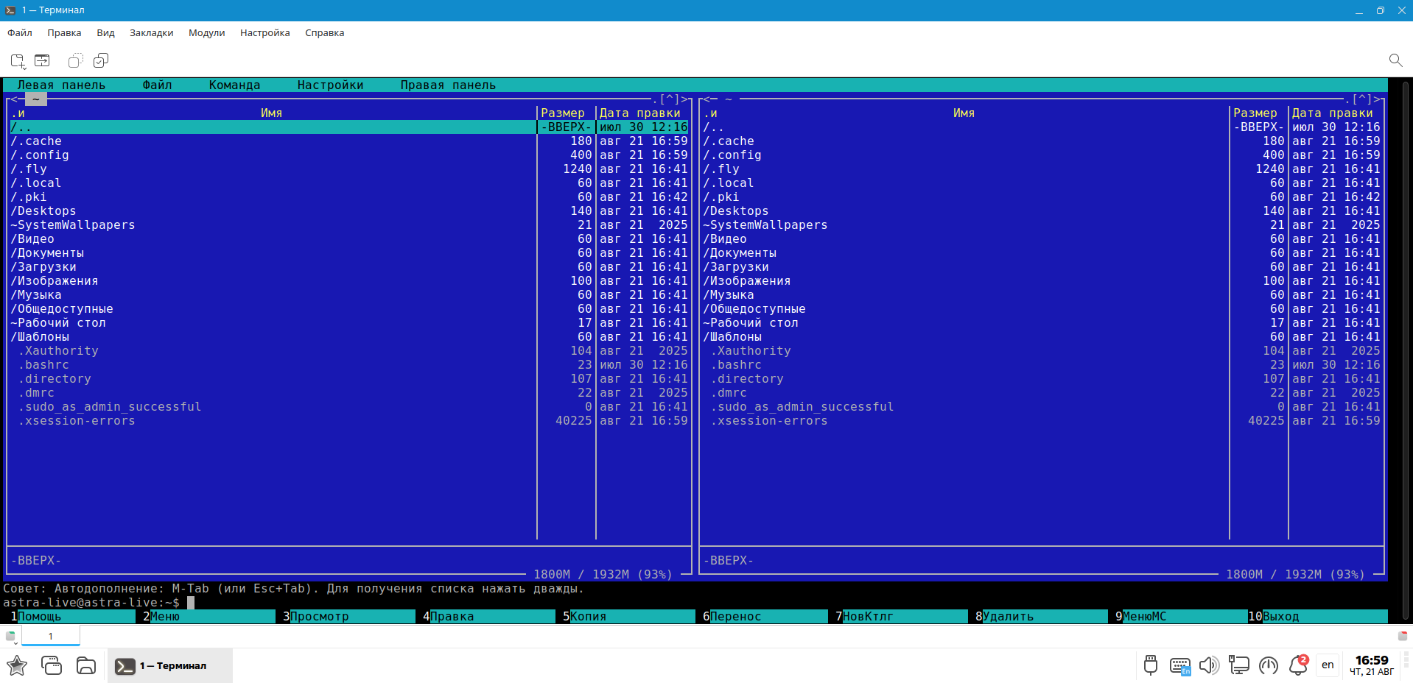This screenshot has width=1413, height=683.
Task: Click the Paste icon in the toolbar
Action: 101,60
